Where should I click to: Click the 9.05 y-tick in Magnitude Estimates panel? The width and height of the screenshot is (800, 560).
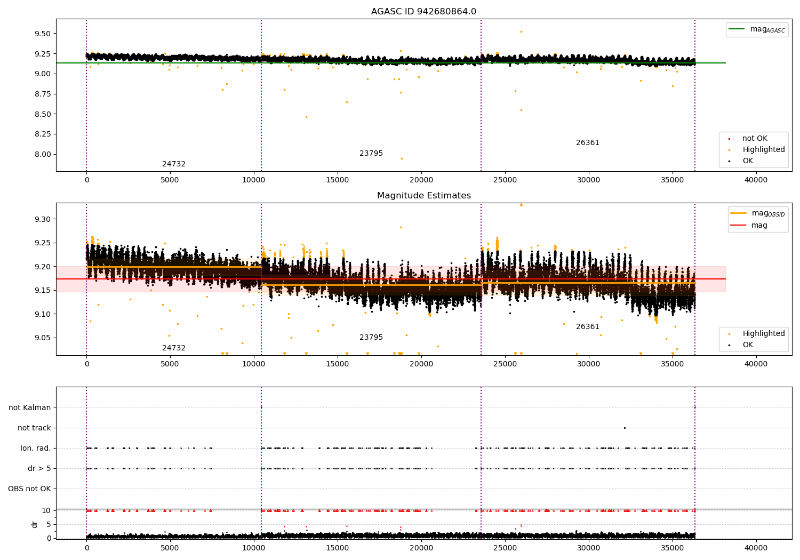click(42, 338)
